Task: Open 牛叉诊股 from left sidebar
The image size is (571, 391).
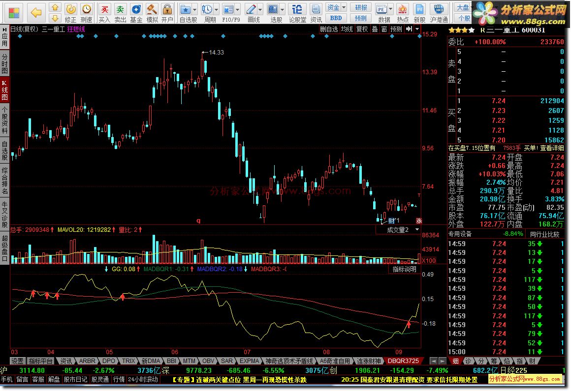Action: (5, 214)
